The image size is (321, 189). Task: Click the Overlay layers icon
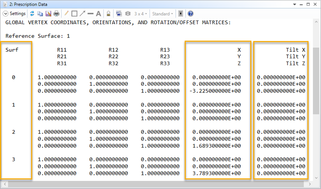(128, 14)
